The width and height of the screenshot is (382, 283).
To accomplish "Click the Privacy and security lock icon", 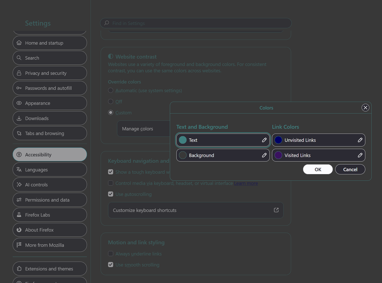I will pos(19,73).
